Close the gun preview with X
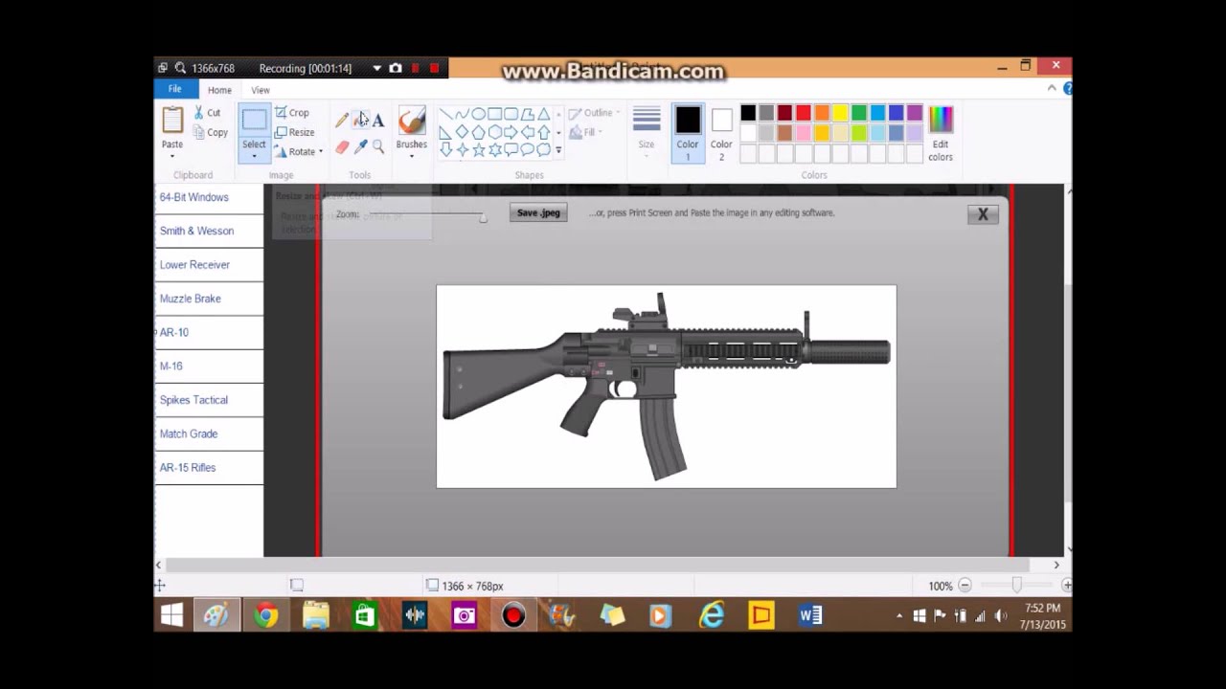Image resolution: width=1226 pixels, height=689 pixels. coord(983,214)
